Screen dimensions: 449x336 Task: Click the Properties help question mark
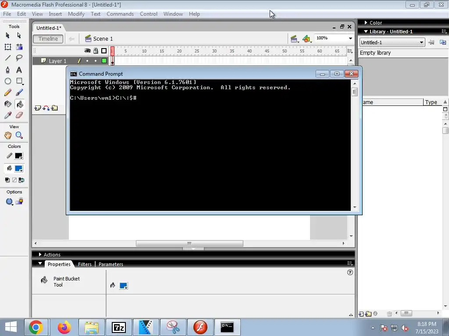[x=350, y=273]
